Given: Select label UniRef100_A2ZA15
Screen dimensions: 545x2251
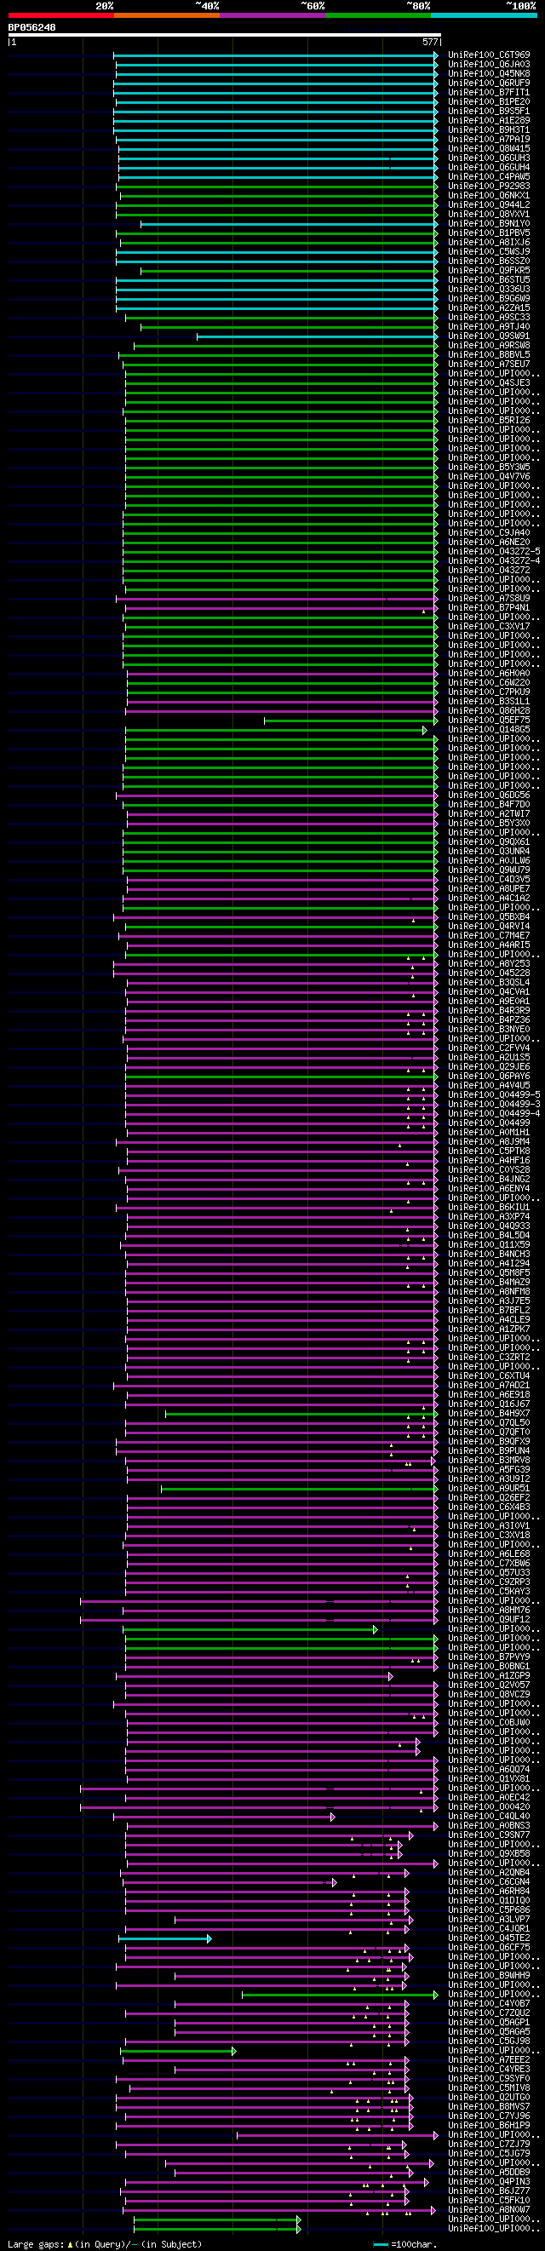Looking at the screenshot, I should pyautogui.click(x=489, y=308).
